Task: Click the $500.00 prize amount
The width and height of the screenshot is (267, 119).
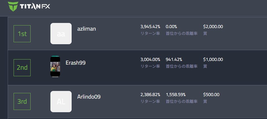Action: tap(211, 94)
